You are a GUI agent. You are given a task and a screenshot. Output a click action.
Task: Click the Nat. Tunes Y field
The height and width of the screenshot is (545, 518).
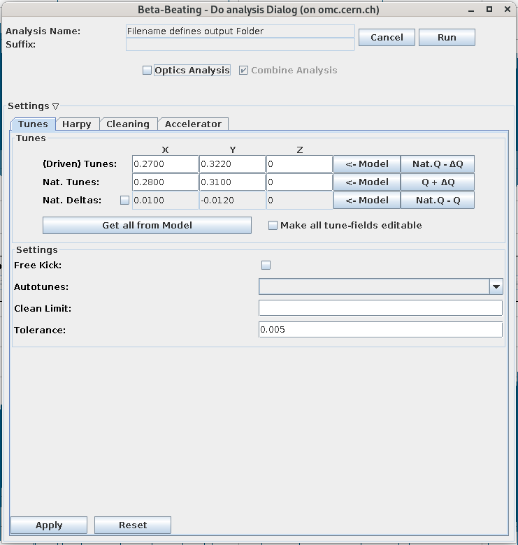(x=232, y=182)
